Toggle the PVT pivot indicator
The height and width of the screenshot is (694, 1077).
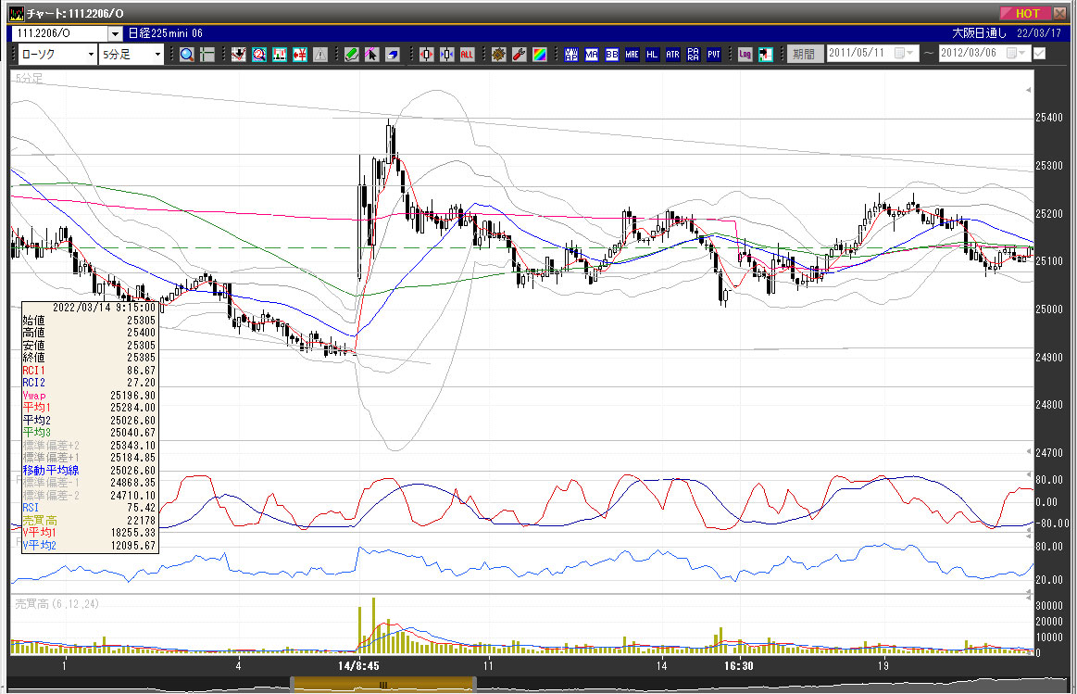pos(714,55)
